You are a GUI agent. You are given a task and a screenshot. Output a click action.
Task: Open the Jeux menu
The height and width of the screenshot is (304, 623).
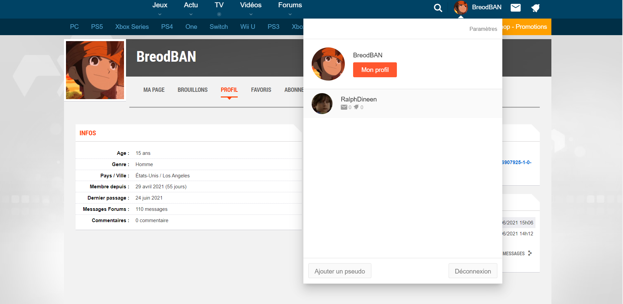tap(160, 5)
